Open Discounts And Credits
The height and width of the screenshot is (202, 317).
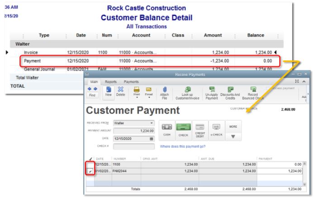click(x=230, y=93)
